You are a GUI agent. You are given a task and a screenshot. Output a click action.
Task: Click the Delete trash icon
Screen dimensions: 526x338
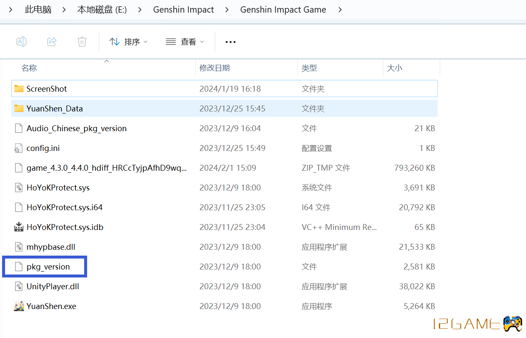(82, 42)
